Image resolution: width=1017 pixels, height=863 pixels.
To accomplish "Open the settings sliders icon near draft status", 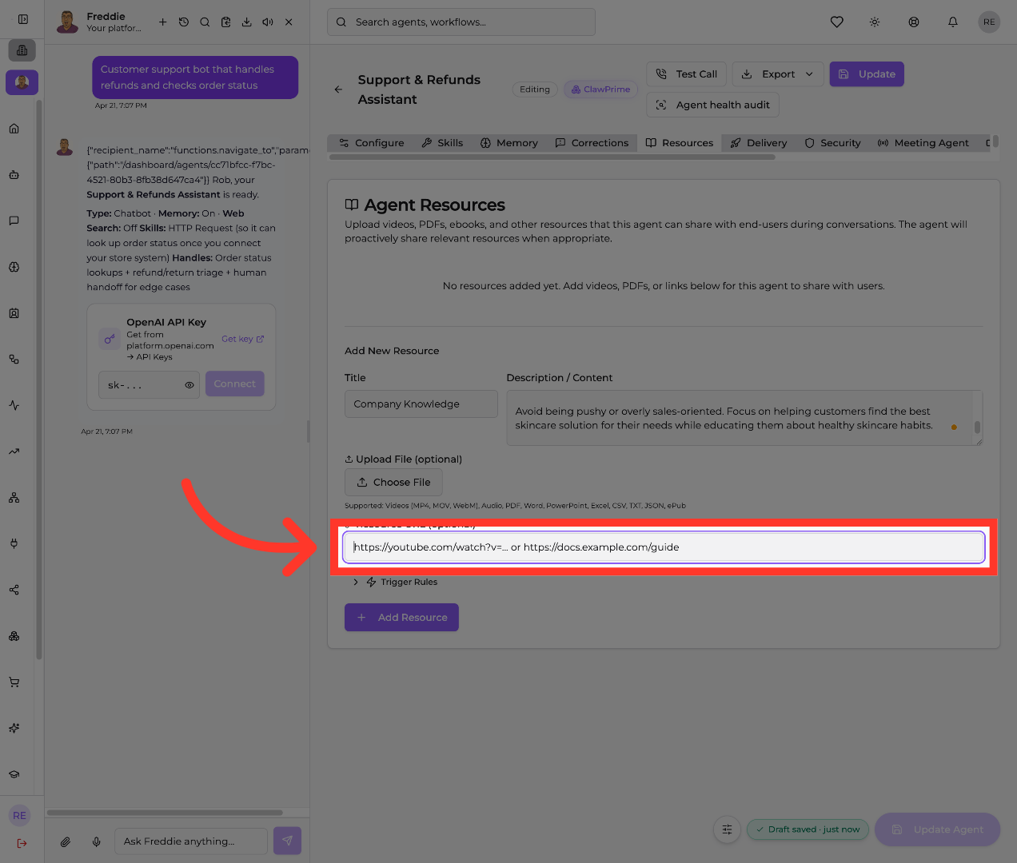I will 727,829.
